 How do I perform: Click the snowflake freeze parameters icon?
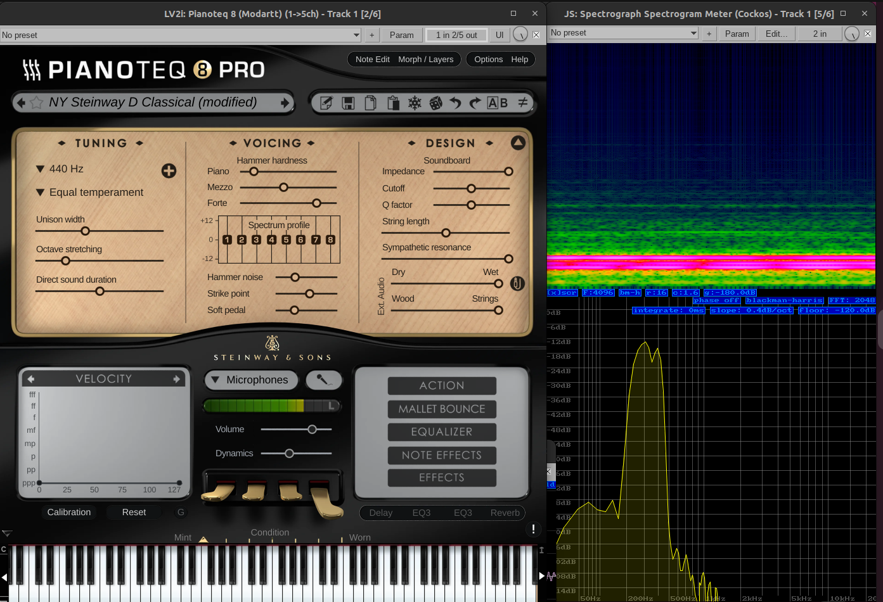pyautogui.click(x=415, y=103)
